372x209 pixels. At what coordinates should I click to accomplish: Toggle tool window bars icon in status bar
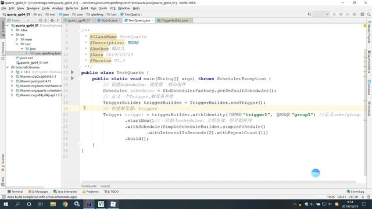click(3, 197)
